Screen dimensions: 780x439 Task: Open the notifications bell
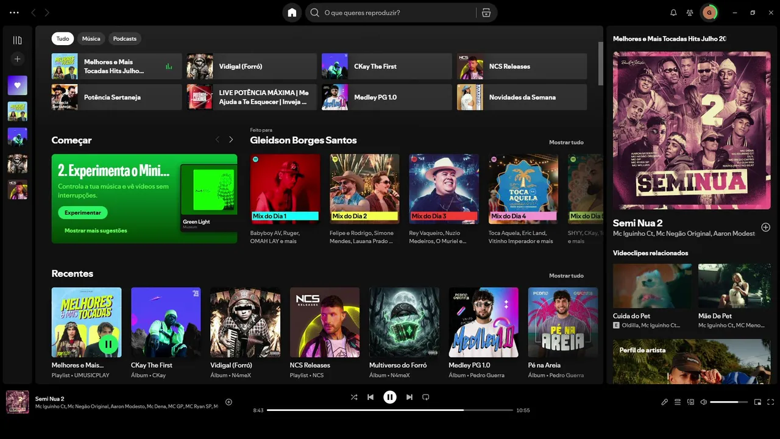tap(673, 12)
